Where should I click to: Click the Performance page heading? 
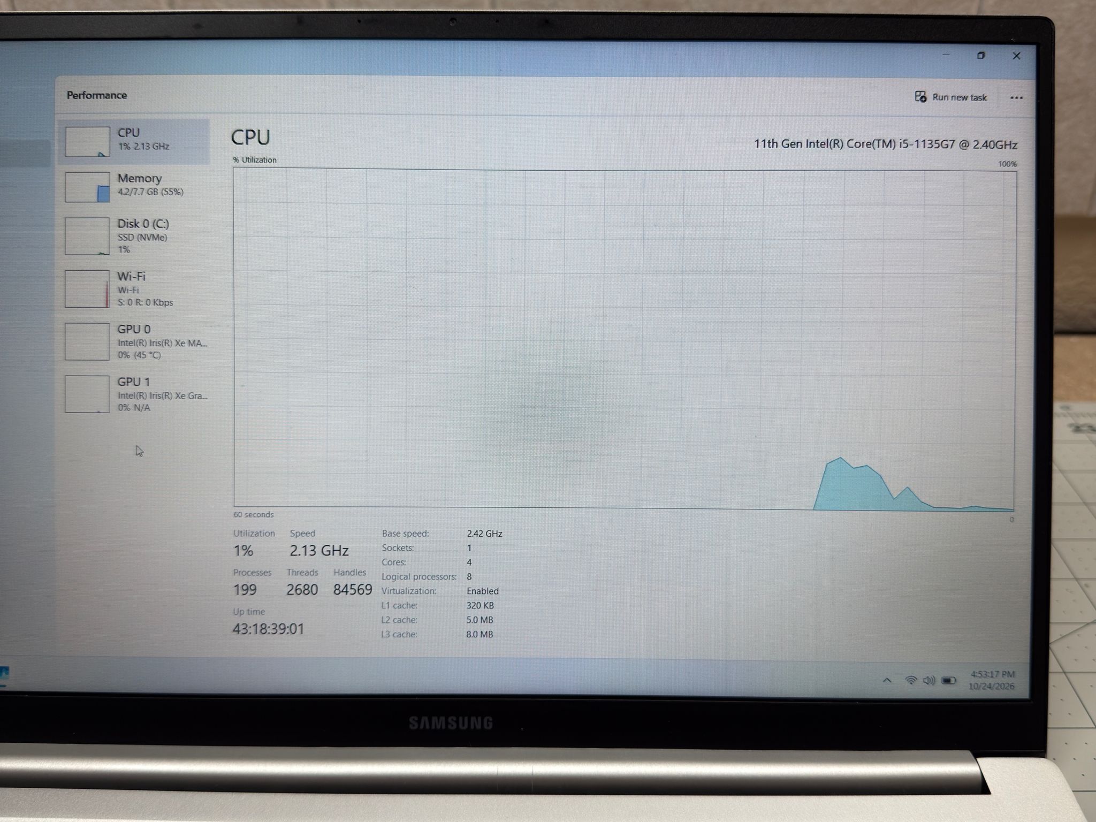coord(97,95)
